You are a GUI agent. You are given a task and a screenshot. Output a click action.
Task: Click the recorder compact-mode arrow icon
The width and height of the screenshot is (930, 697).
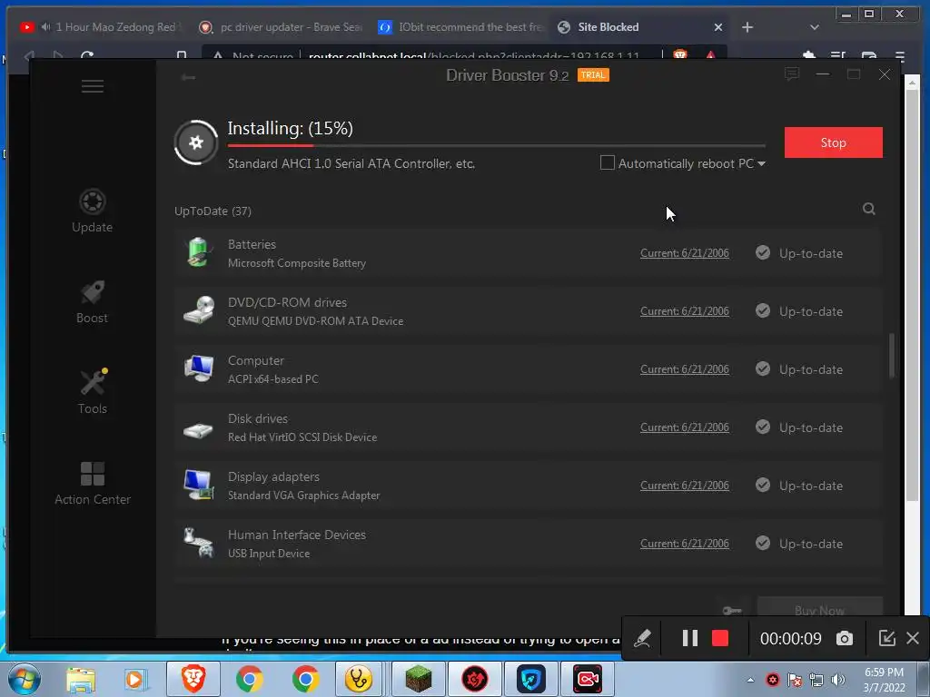(886, 638)
